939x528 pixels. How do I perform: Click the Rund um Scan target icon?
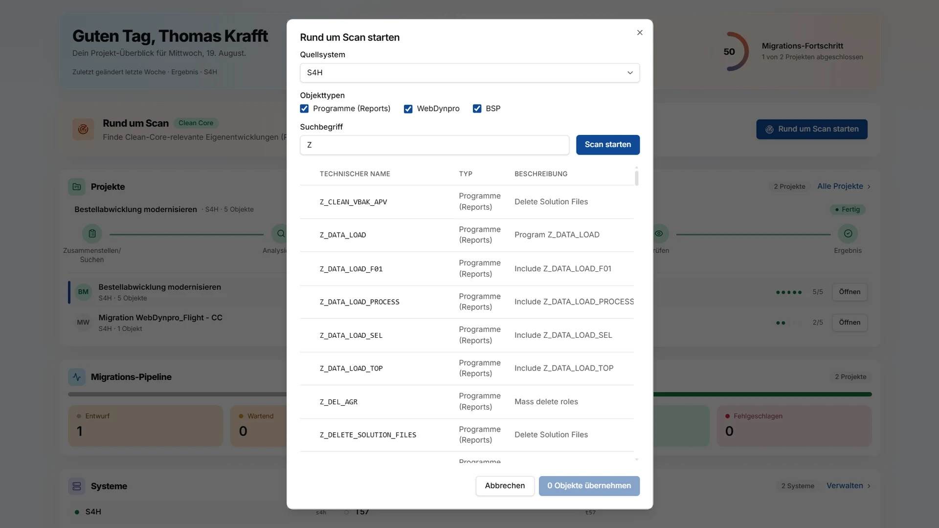tap(83, 130)
